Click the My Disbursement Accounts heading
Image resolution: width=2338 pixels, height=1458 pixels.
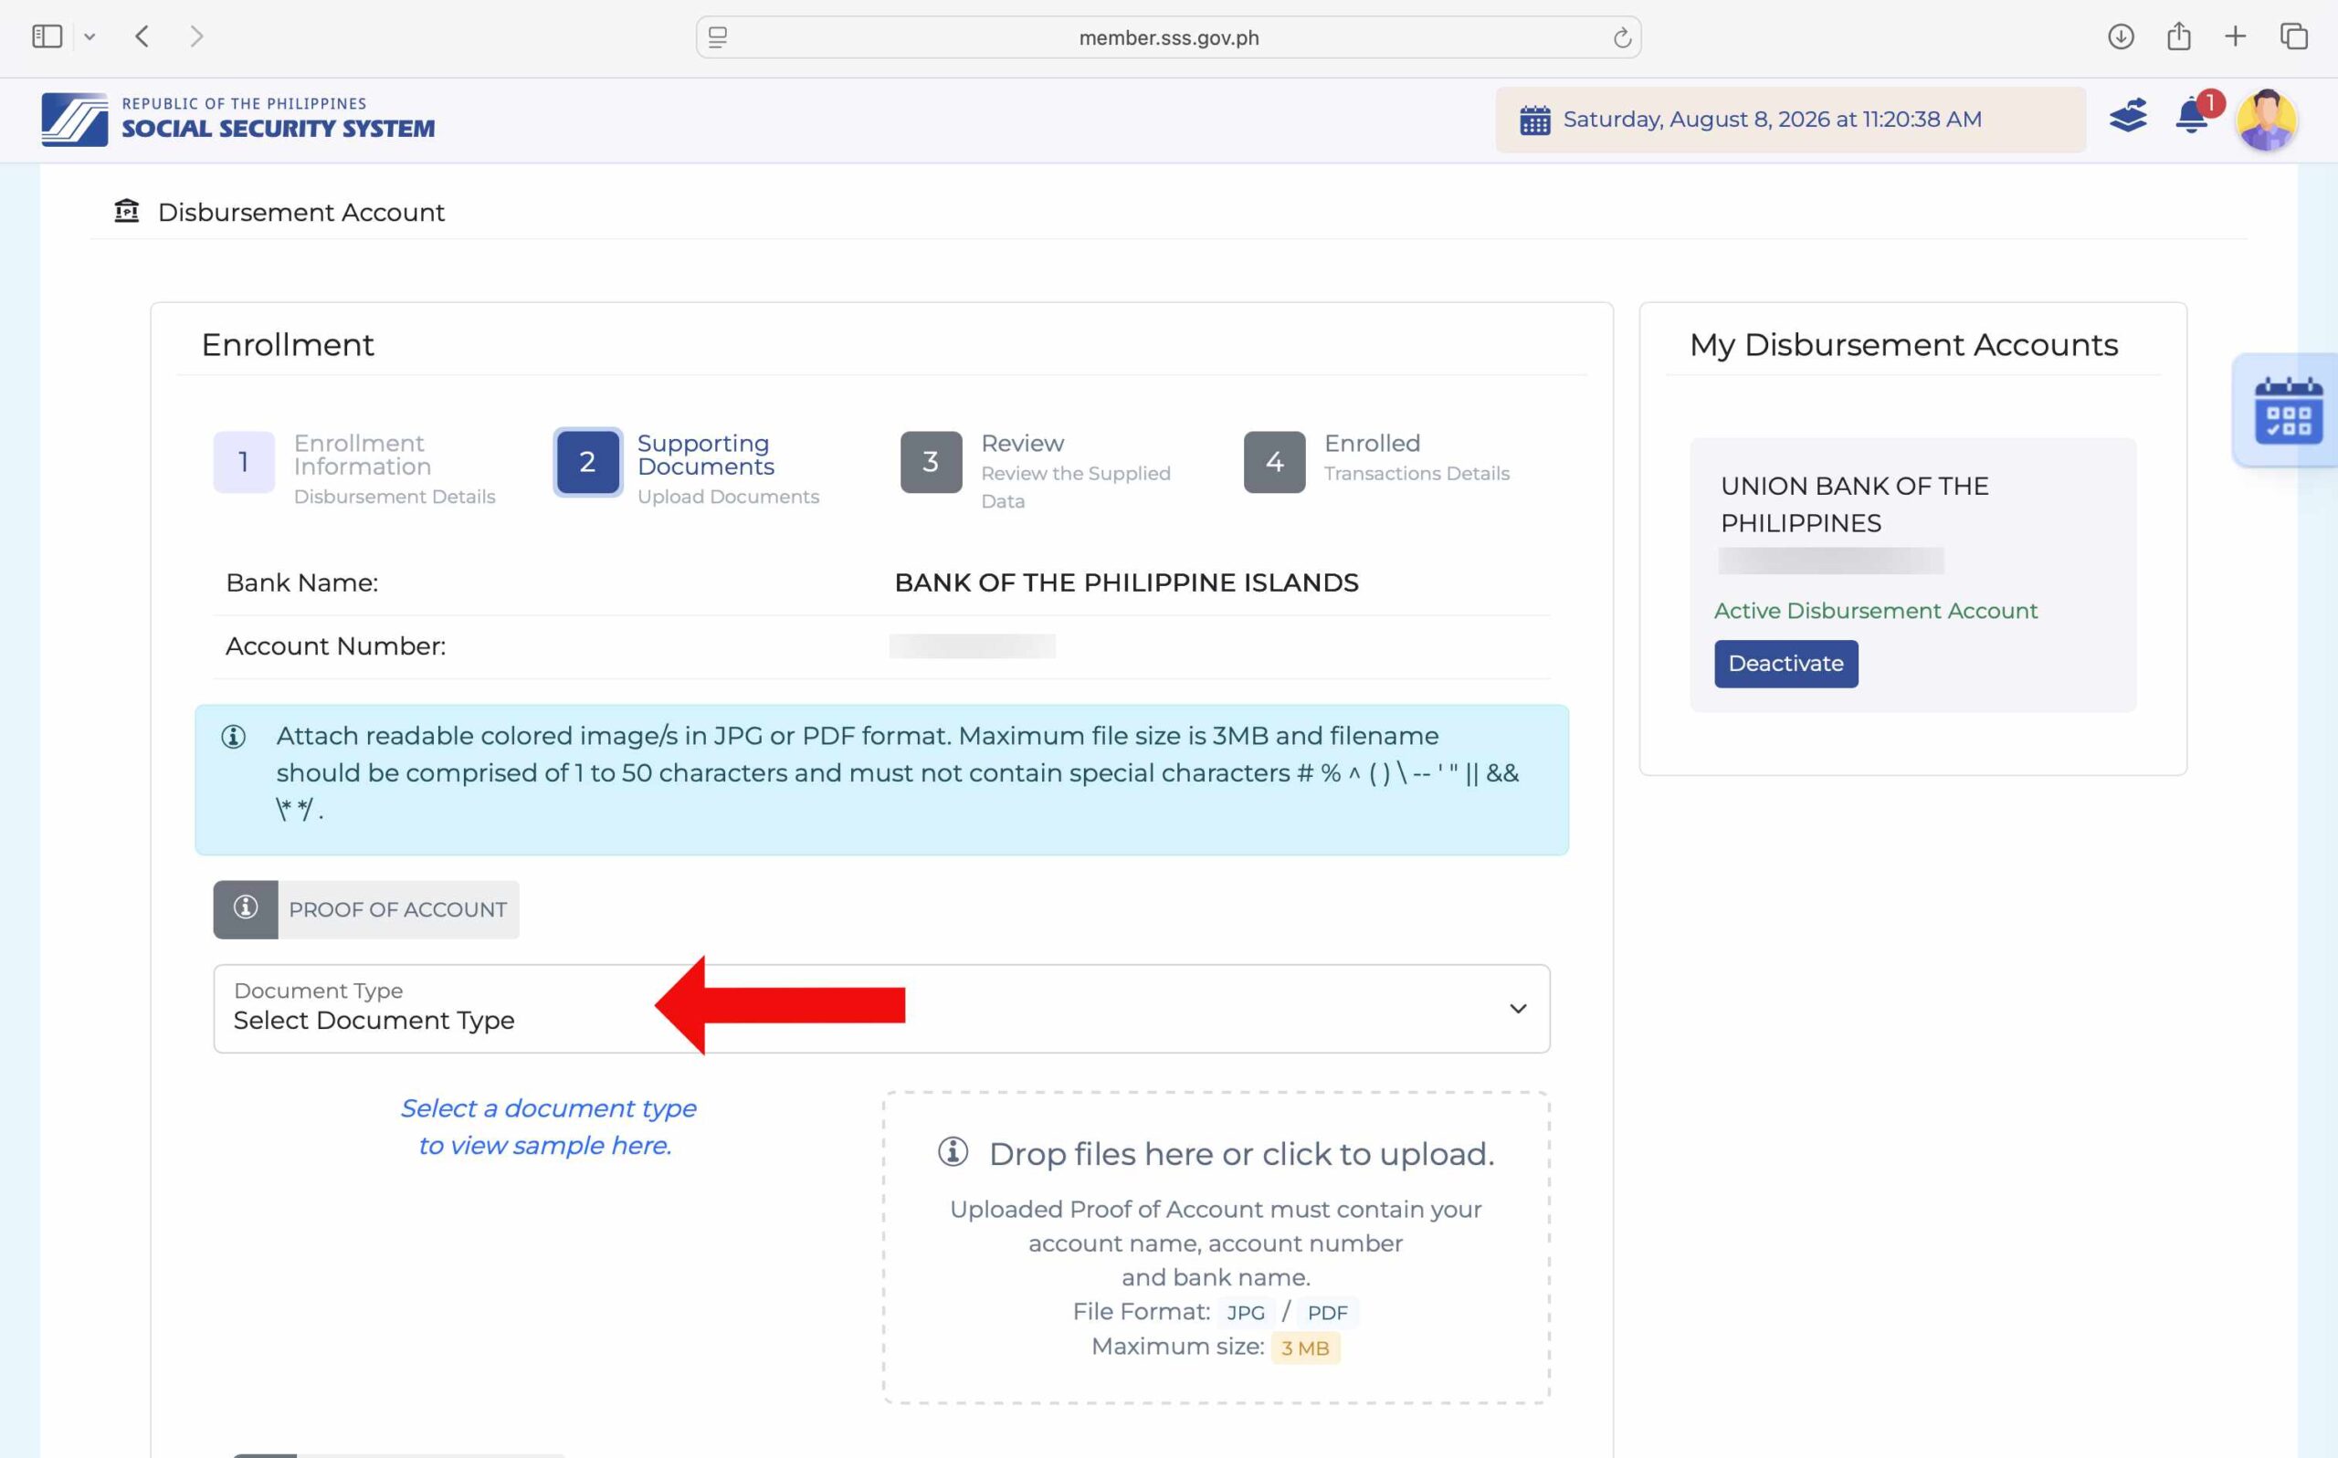pyautogui.click(x=1903, y=344)
